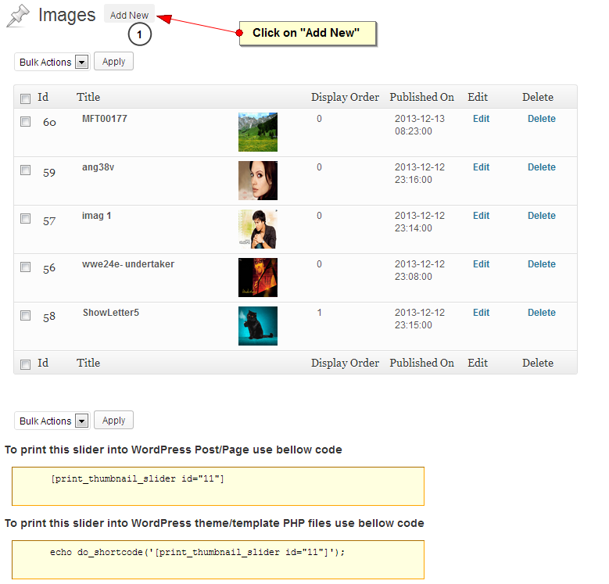Screen dimensions: 609x584
Task: Open the top Bulk Actions dropdown
Action: tap(52, 62)
